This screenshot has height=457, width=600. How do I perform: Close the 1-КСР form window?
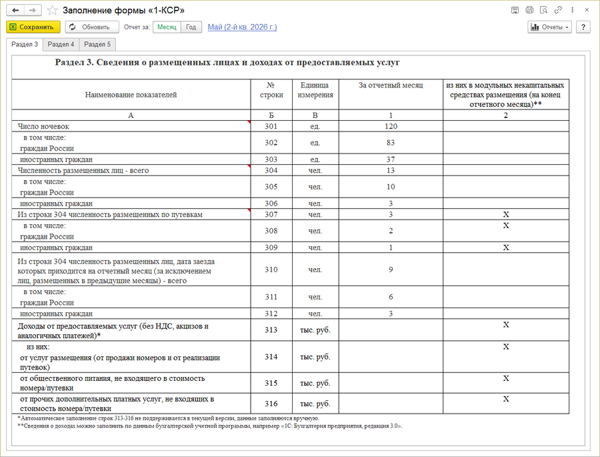click(587, 10)
